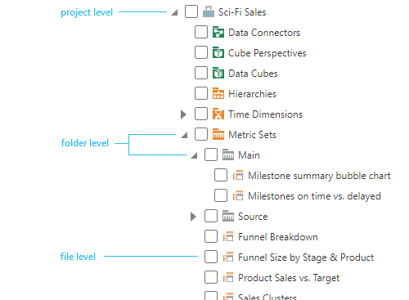Select the Hierarchies folder label

click(252, 94)
